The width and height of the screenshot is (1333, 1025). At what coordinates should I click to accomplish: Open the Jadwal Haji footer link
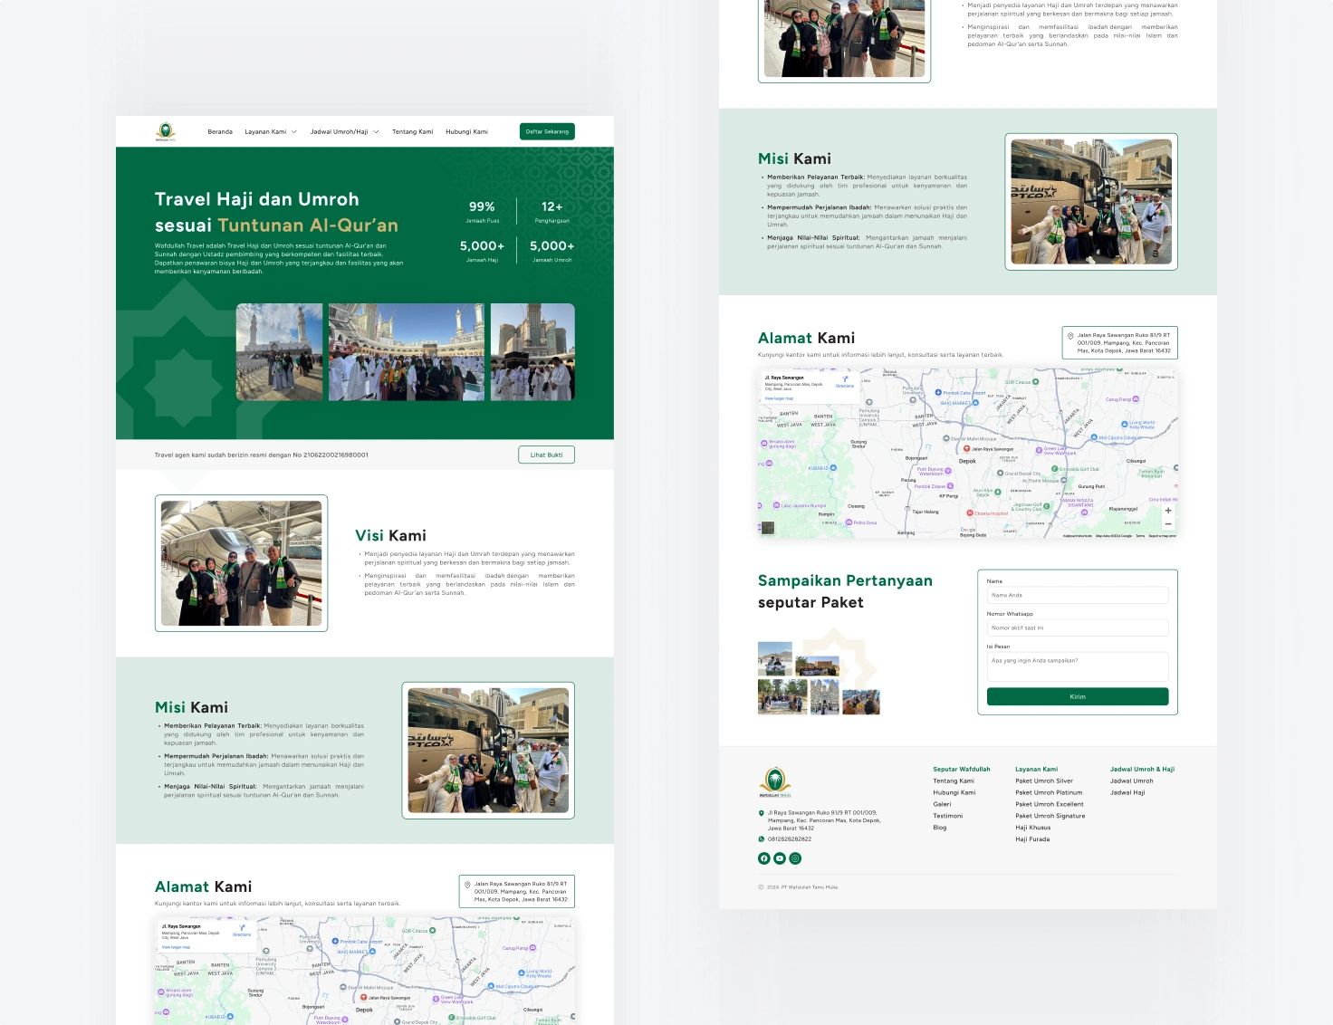click(1127, 792)
